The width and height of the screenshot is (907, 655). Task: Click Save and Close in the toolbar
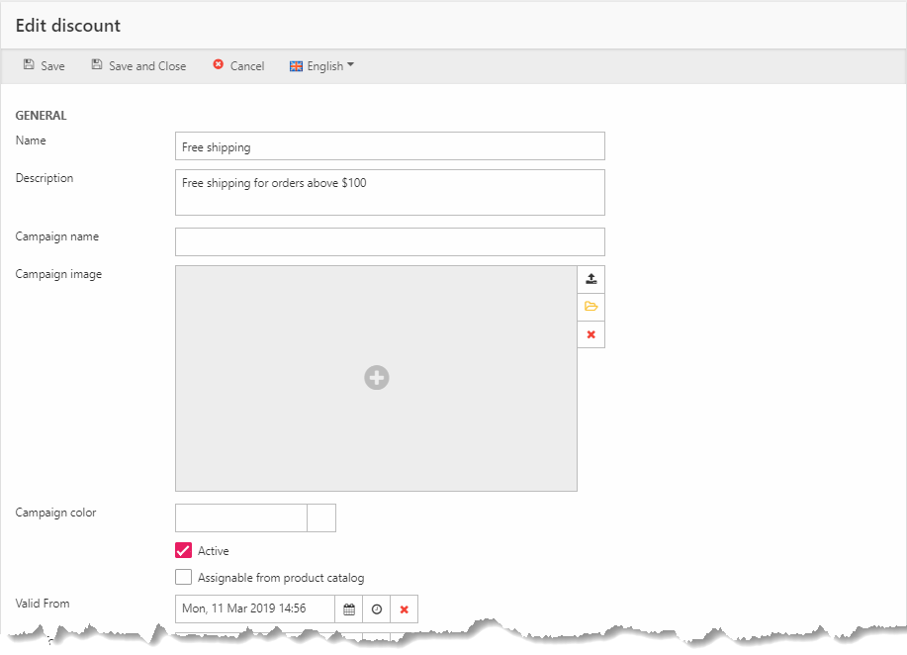coord(138,66)
